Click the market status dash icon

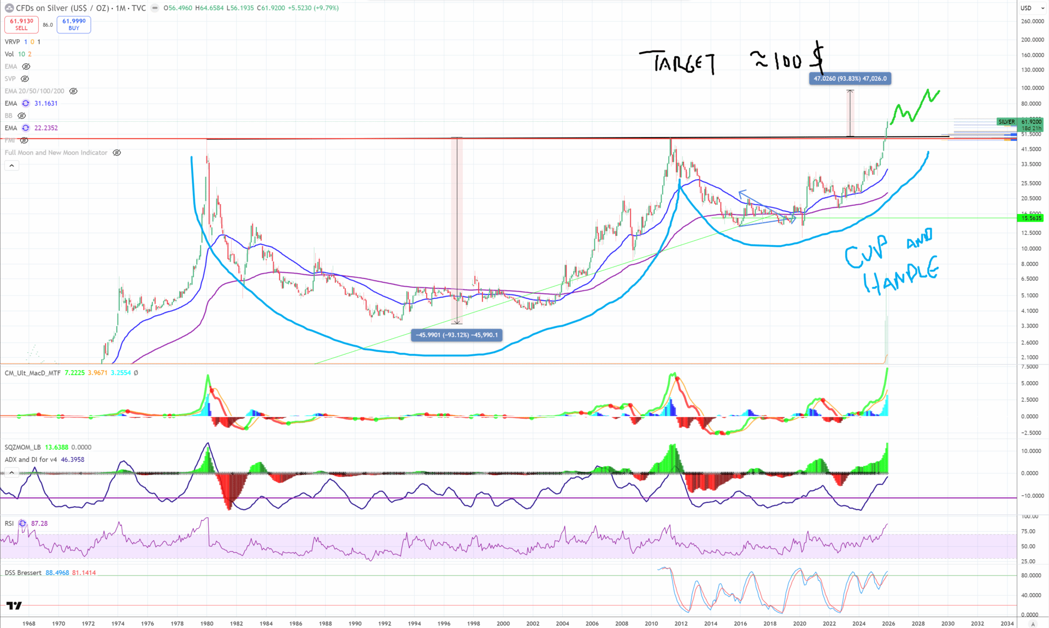tap(155, 8)
